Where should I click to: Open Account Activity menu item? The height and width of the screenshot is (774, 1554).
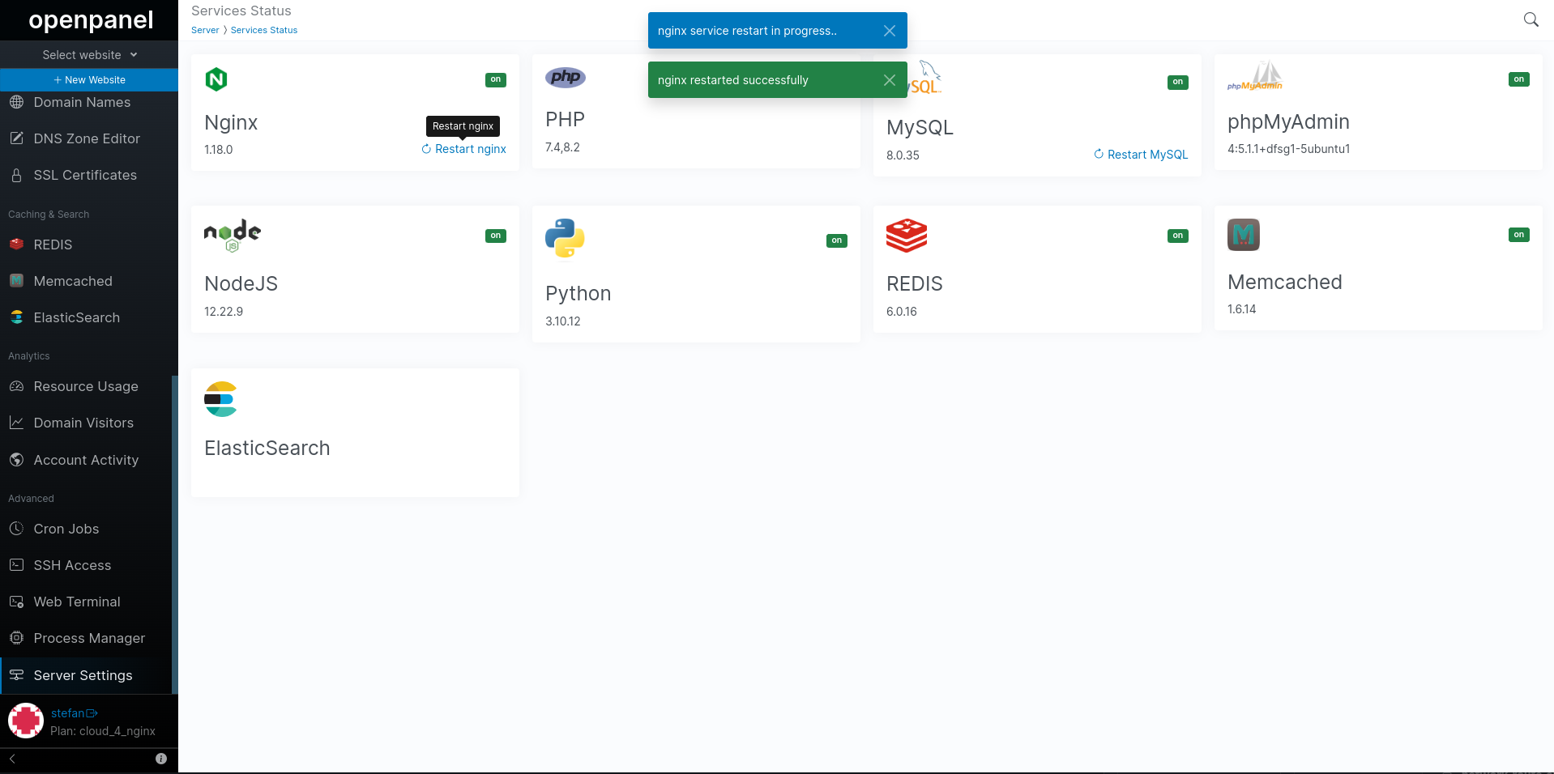pyautogui.click(x=86, y=460)
